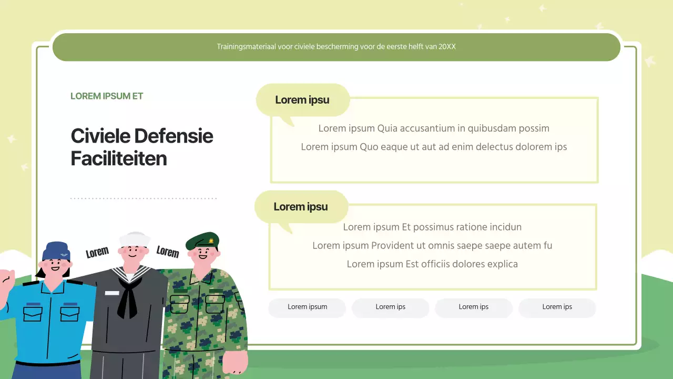Select the line 'Lorem ipsum Est officiis dolores explica'
Screen dimensions: 673x379
[x=432, y=264]
